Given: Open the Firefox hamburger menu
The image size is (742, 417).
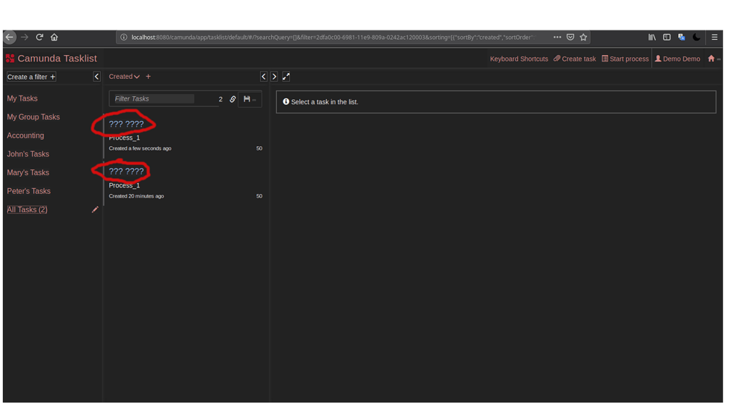Looking at the screenshot, I should click(x=714, y=37).
